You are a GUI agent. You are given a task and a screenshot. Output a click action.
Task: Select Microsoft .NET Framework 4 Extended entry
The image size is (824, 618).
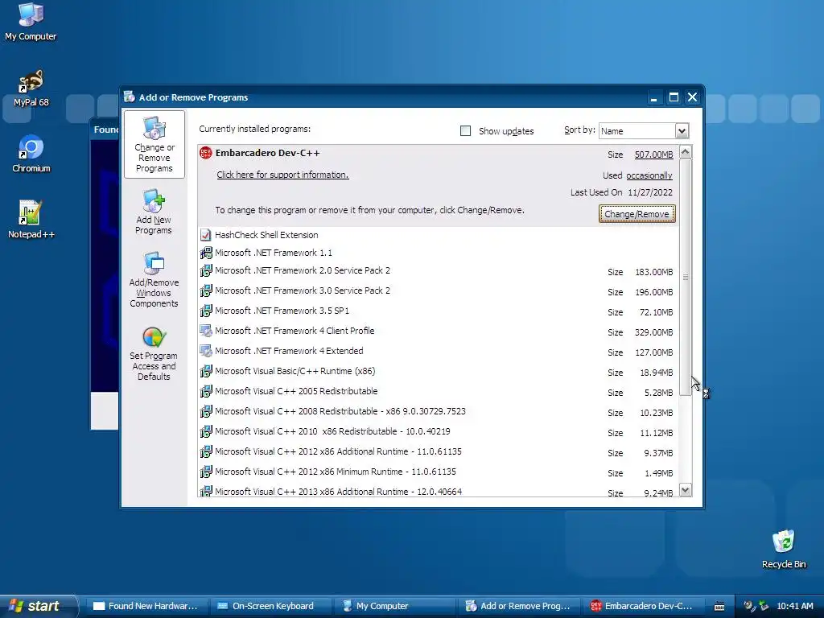[439, 351]
